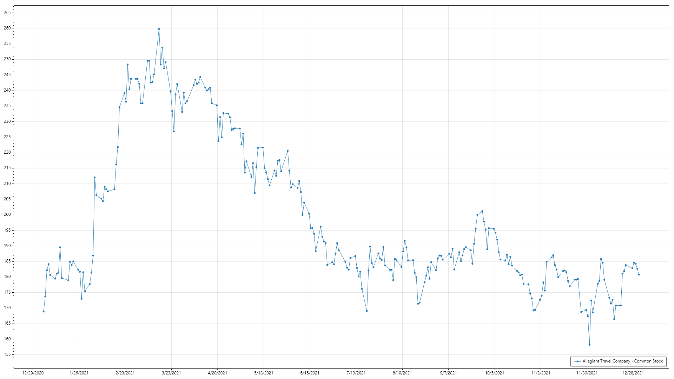Click the late-September peak point near 201

pyautogui.click(x=482, y=211)
